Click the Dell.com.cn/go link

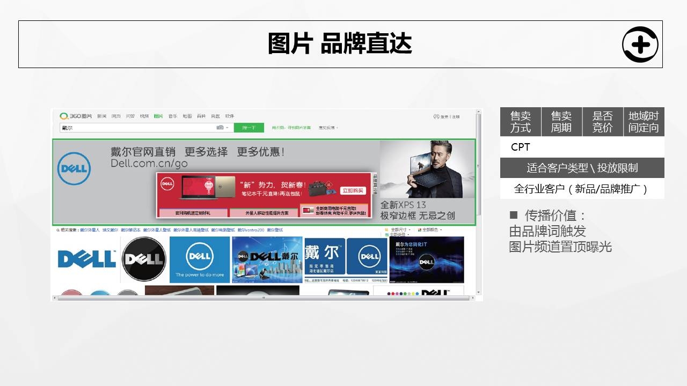tap(149, 164)
